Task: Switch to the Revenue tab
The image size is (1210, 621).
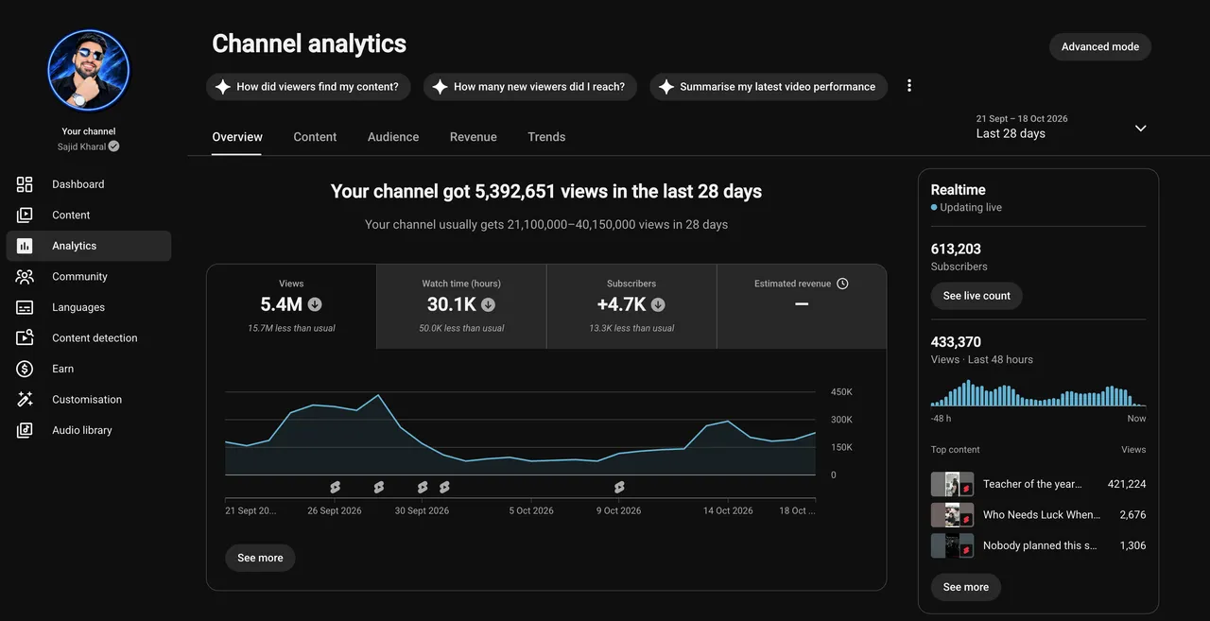Action: [x=474, y=137]
